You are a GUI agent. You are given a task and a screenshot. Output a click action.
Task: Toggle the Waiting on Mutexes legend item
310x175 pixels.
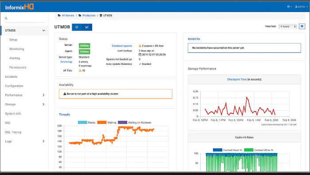click(x=135, y=123)
